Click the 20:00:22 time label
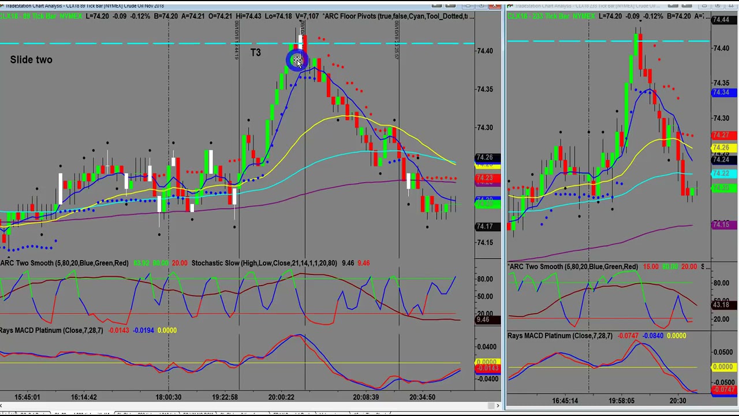Image resolution: width=739 pixels, height=416 pixels. tap(281, 397)
